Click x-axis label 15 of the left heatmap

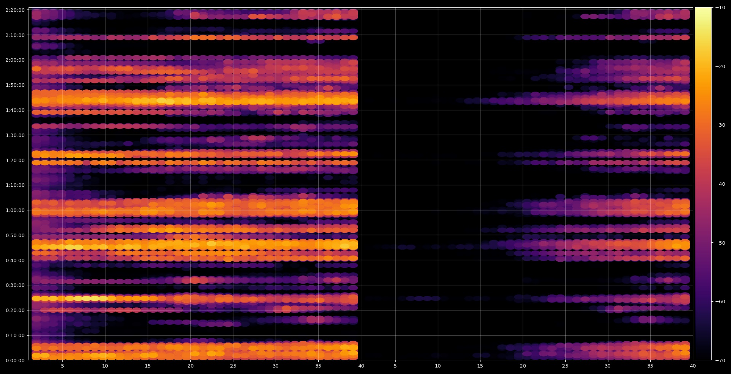pyautogui.click(x=148, y=366)
